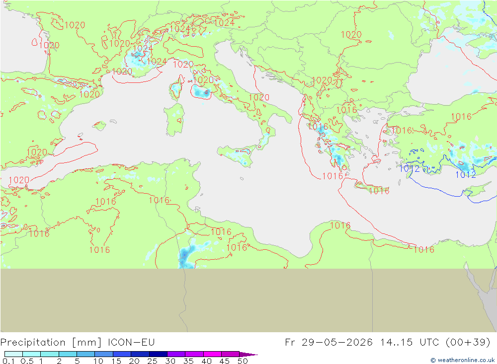Click the purple arrow above 50 on legend
The height and width of the screenshot is (364, 497).
(248, 355)
